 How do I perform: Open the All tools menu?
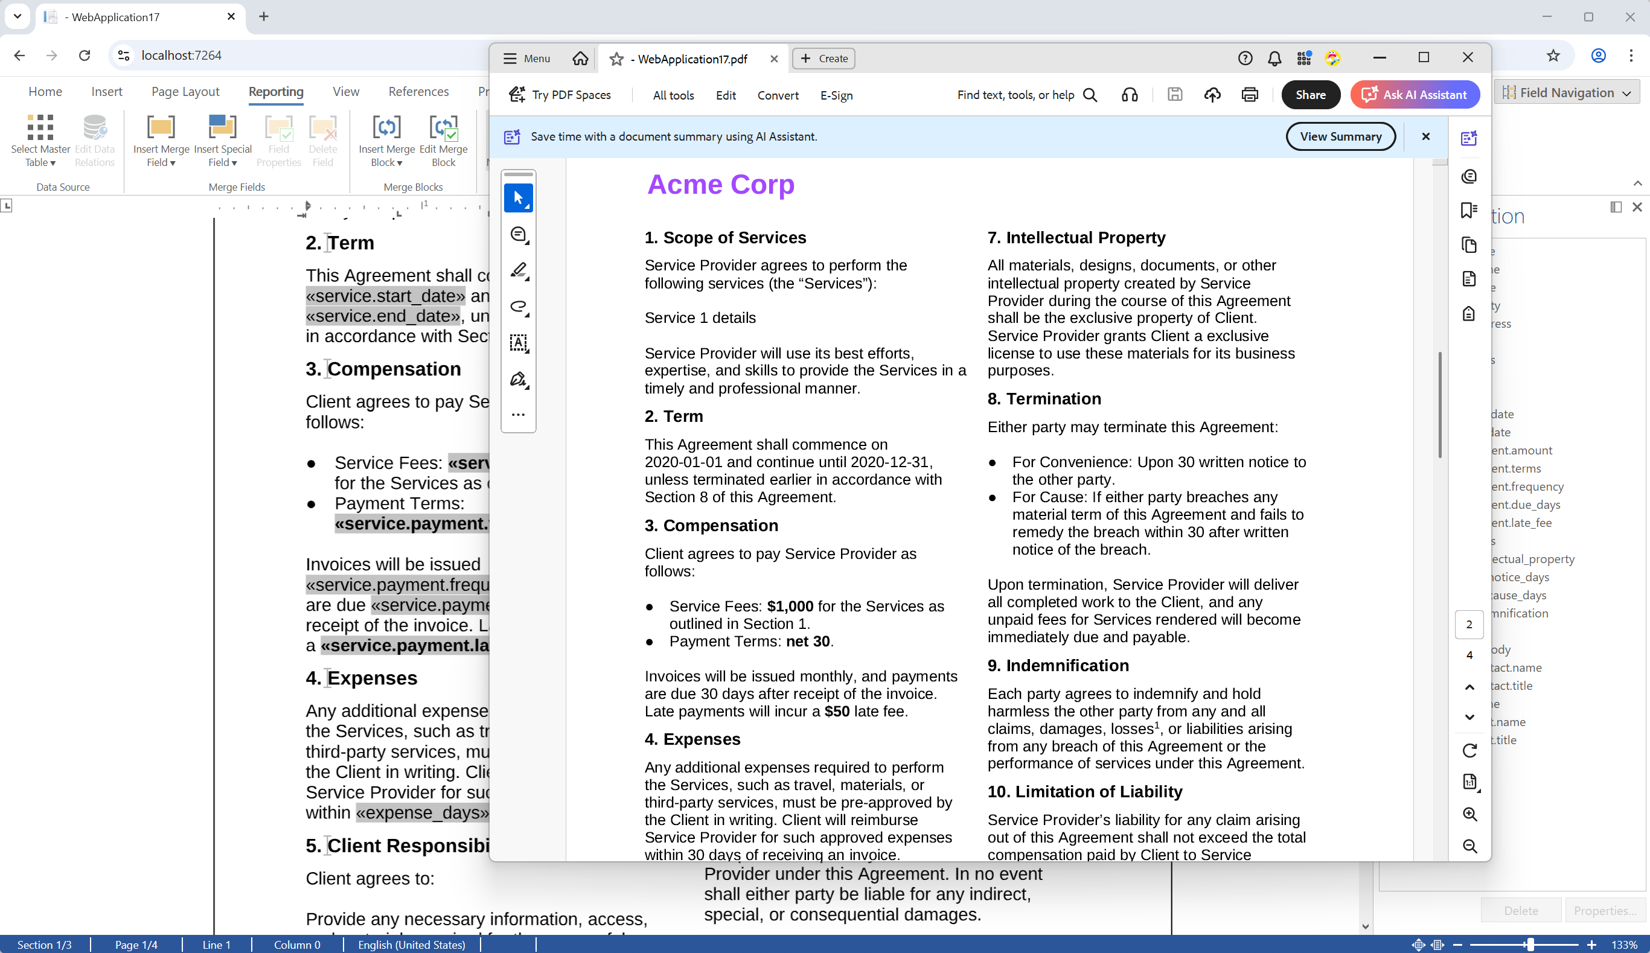673,95
